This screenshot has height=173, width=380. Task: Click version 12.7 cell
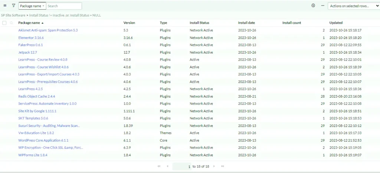click(126, 52)
